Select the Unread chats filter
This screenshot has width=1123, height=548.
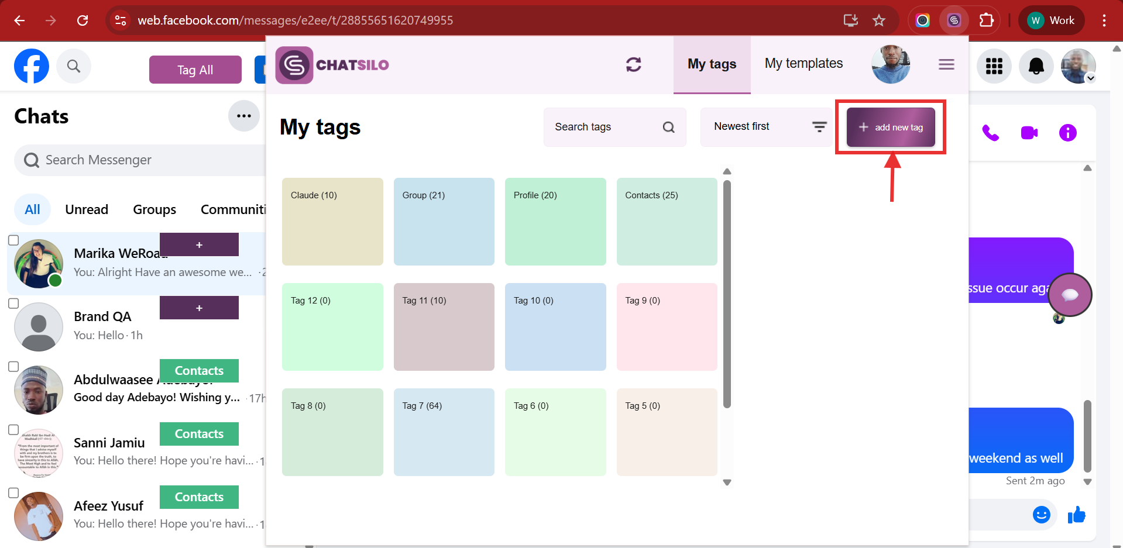(87, 209)
